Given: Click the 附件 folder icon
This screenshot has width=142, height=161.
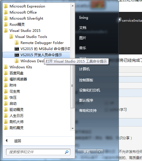Looking at the screenshot, I should point(5,85).
